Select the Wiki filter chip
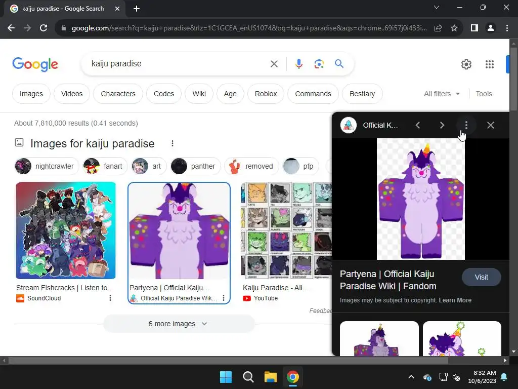This screenshot has height=389, width=518. 199,94
